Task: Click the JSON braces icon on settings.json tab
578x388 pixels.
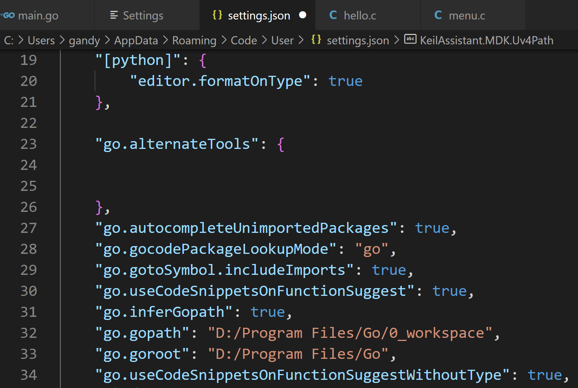Action: (x=217, y=15)
